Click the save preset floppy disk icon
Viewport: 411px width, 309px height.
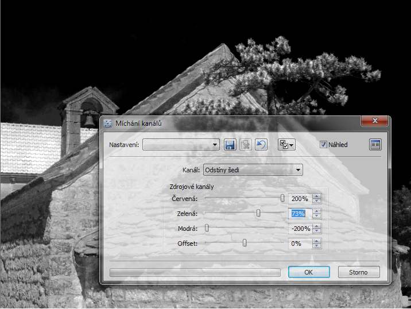coord(230,145)
